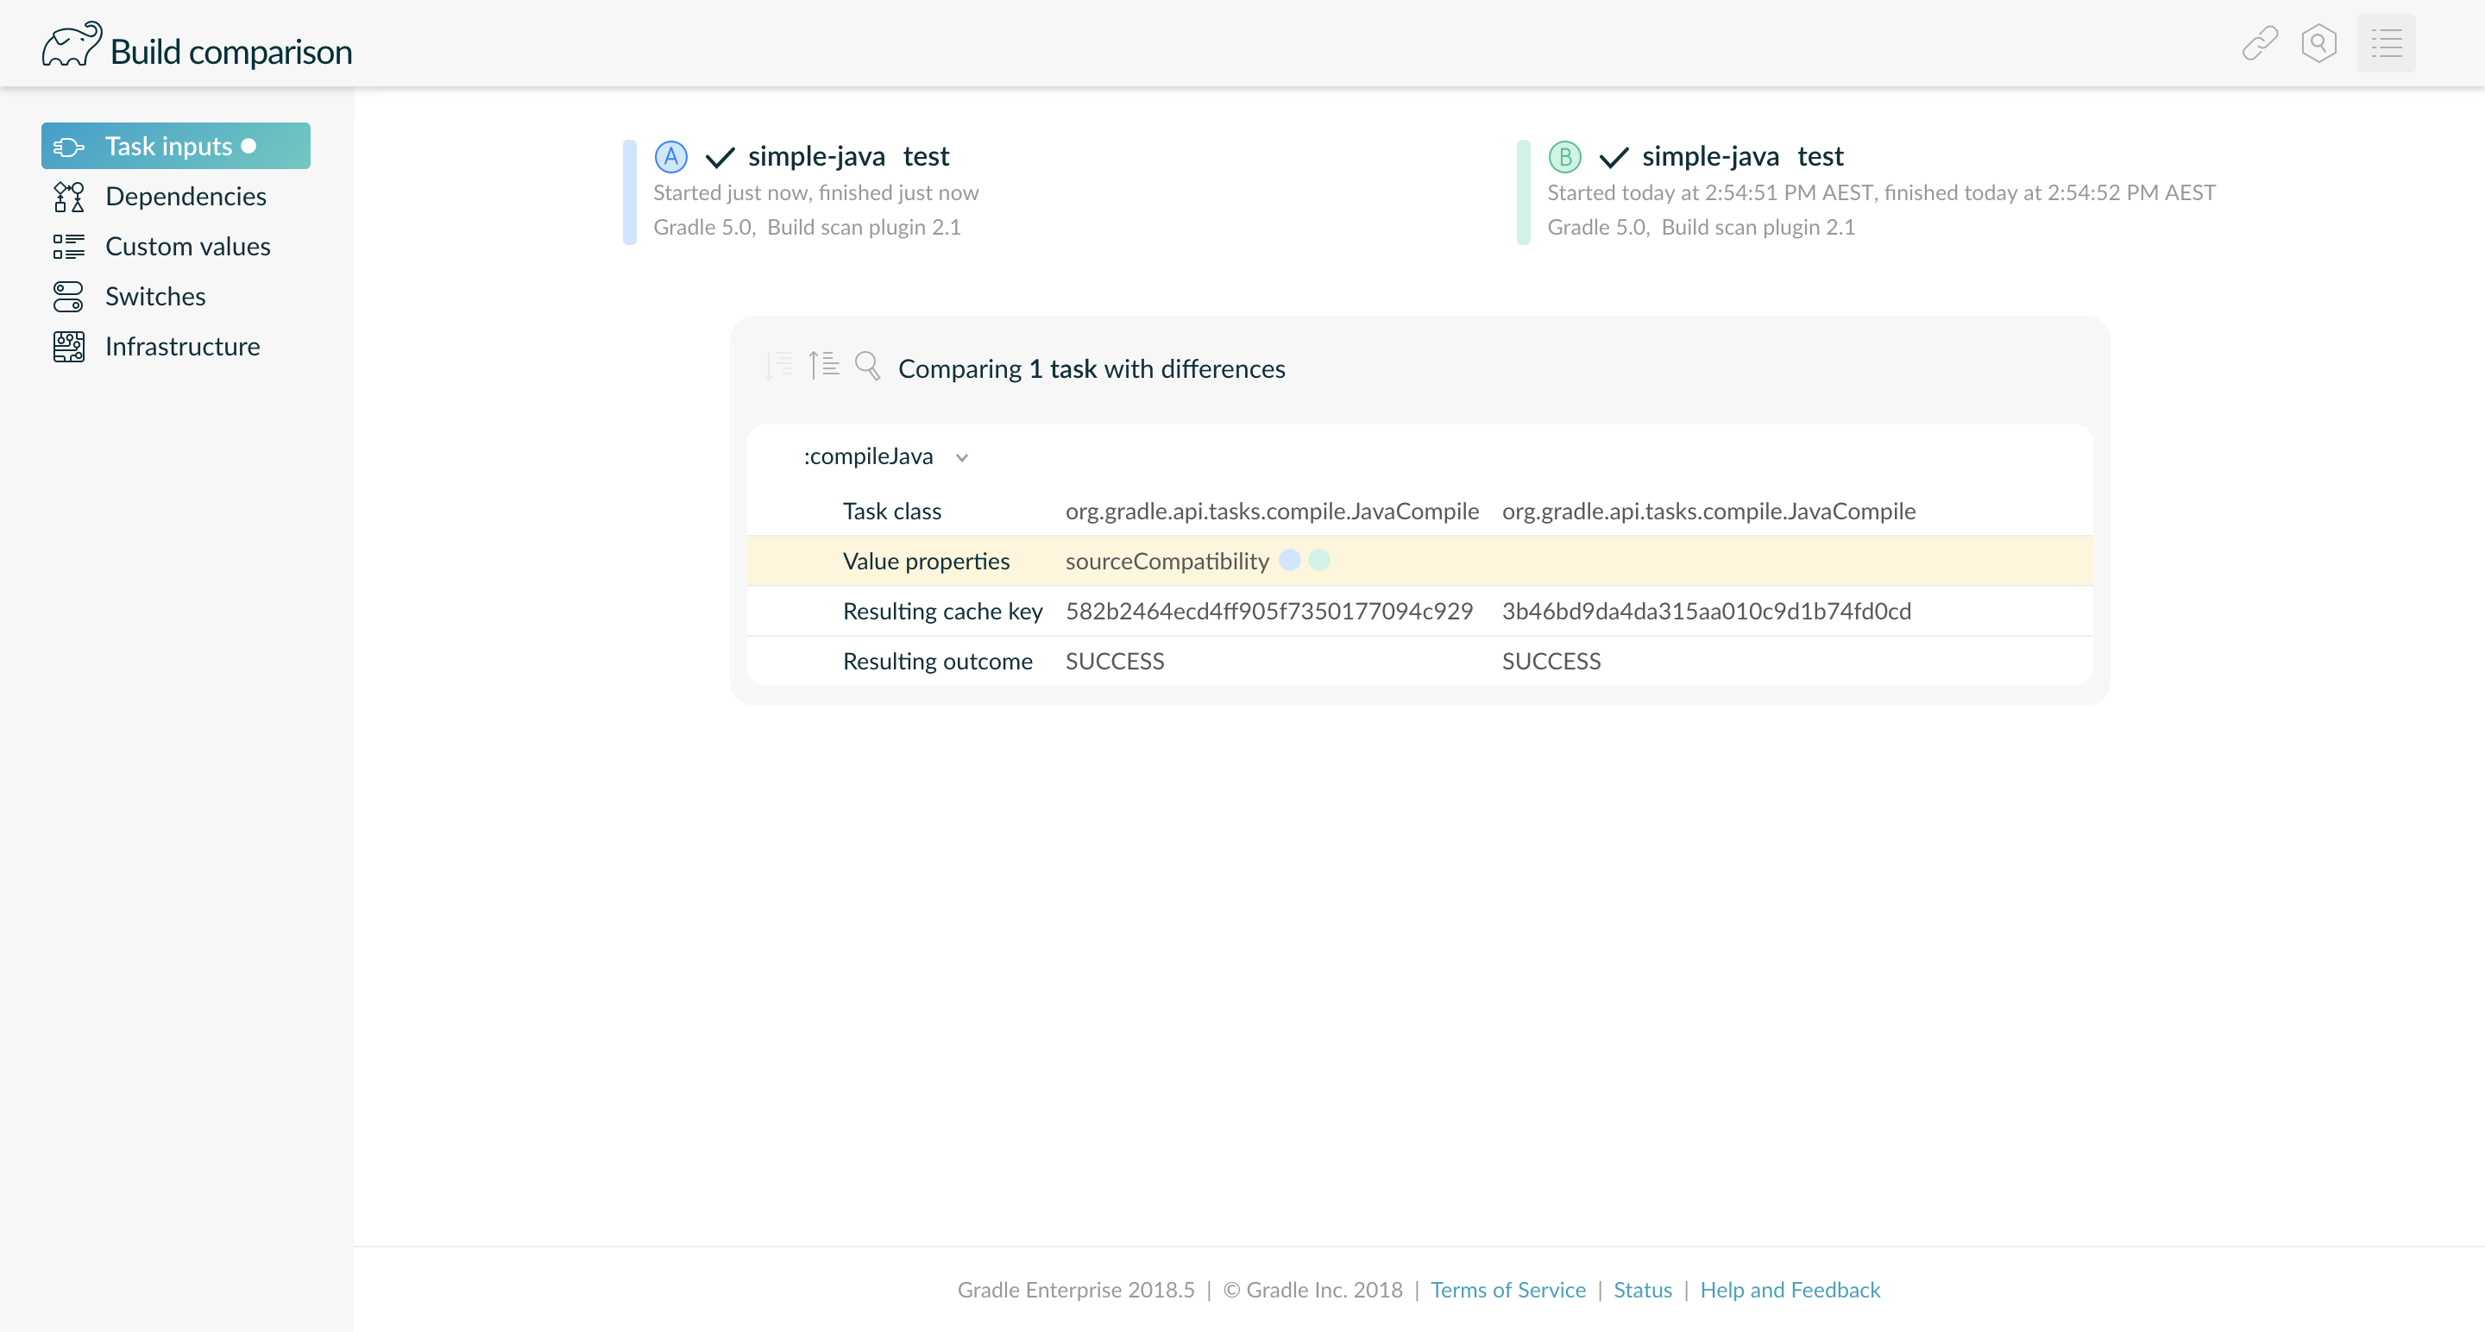Screen dimensions: 2485x1332
Task: Open the Dependencies section
Action: click(186, 197)
